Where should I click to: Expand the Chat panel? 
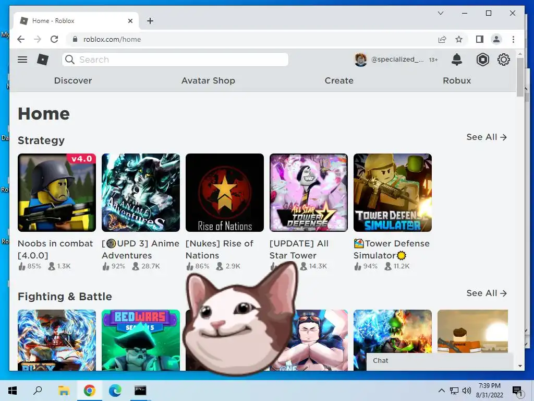tap(439, 361)
